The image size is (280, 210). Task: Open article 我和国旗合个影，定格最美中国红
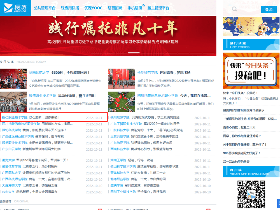pyautogui.click(x=155, y=136)
